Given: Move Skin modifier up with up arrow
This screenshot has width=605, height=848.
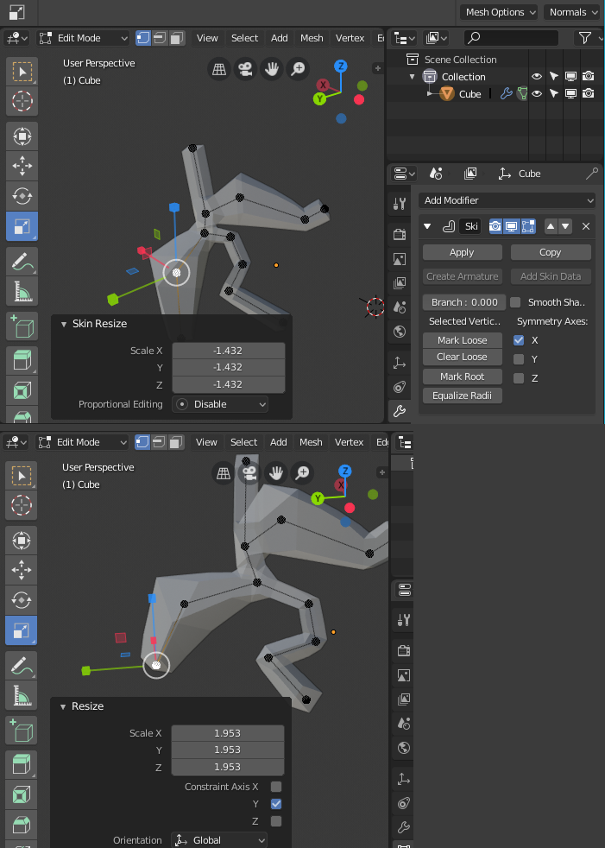Looking at the screenshot, I should (551, 226).
